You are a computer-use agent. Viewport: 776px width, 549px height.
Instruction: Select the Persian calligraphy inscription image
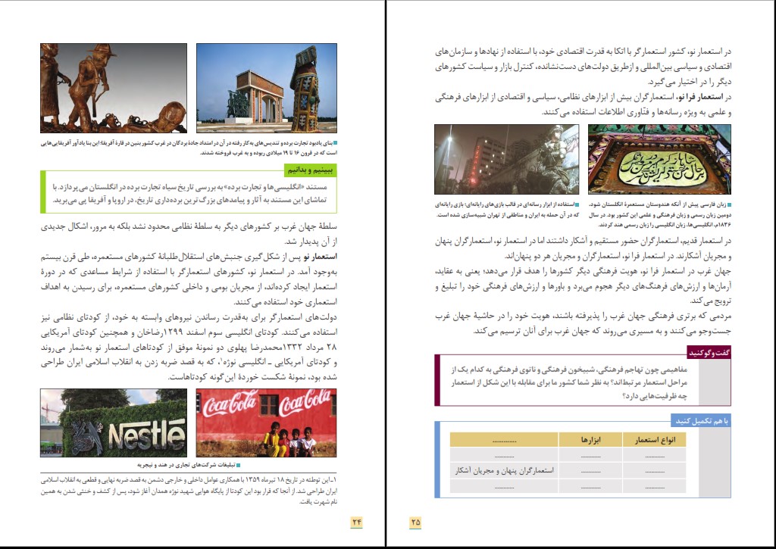pos(660,159)
